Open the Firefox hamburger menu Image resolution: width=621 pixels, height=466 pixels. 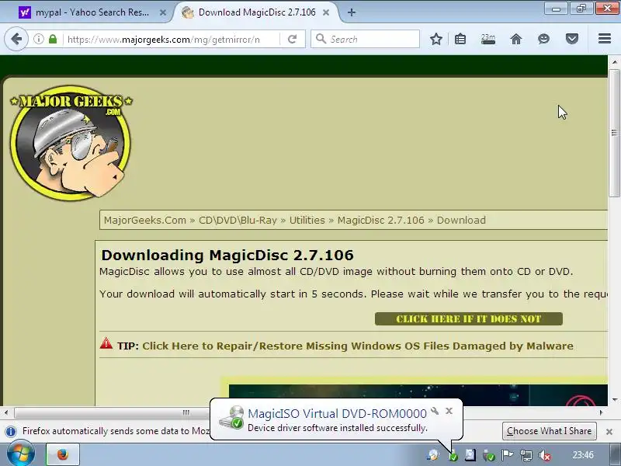[x=605, y=39]
